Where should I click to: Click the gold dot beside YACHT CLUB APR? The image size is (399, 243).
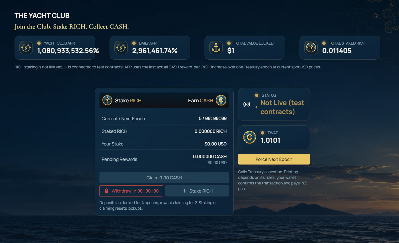pos(39,43)
